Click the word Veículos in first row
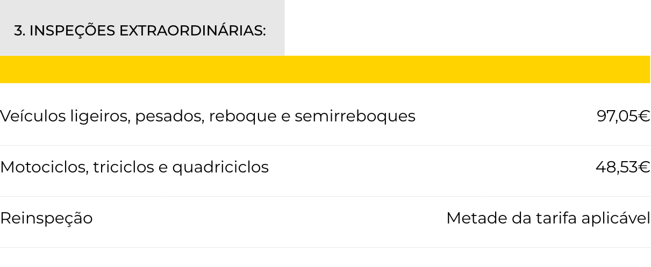Viewport: 651px width, 267px height. (x=33, y=116)
